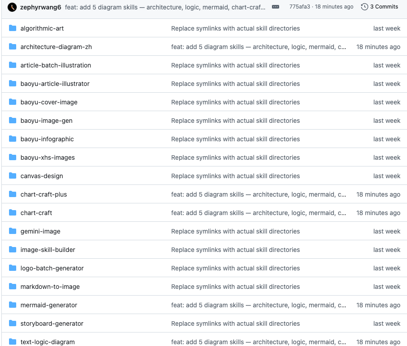
Task: Navigate into the markdown-to-image folder
Action: click(50, 287)
